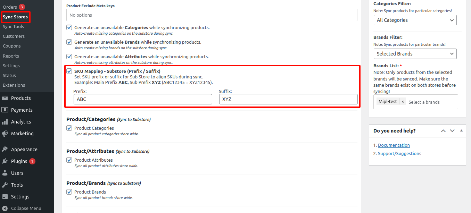
Task: Remove the Mipl-test brand tag
Action: click(403, 102)
